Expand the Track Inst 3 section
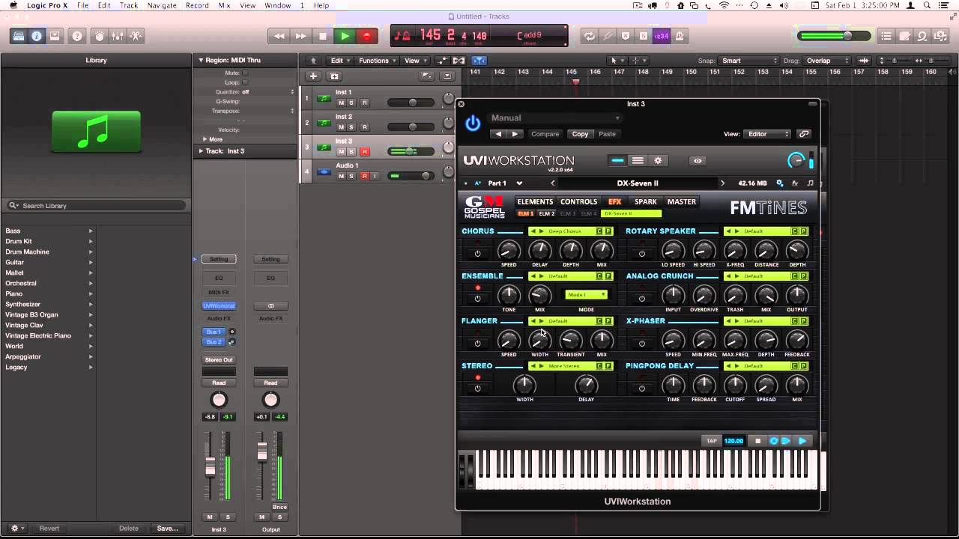The height and width of the screenshot is (539, 959). coord(201,151)
